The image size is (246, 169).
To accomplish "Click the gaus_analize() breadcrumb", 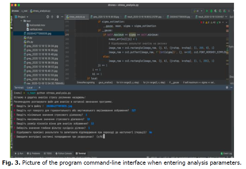I will click(x=105, y=83).
